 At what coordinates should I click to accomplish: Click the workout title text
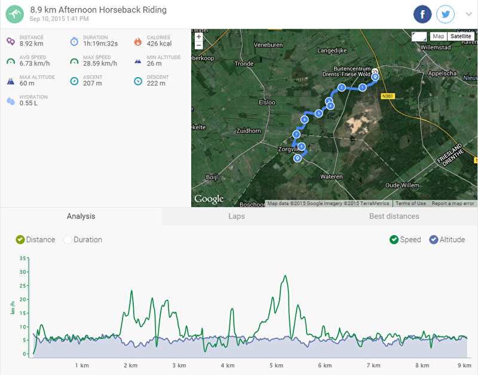(x=98, y=10)
